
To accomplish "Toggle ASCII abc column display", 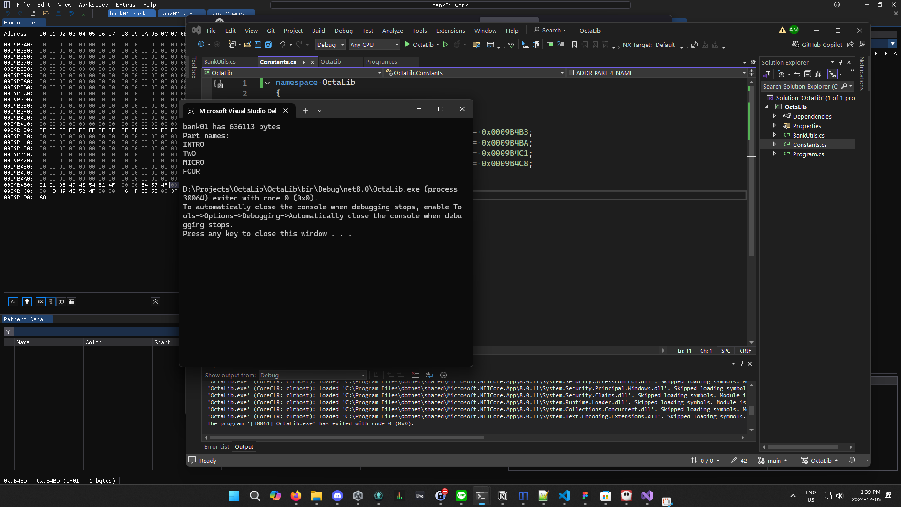I will [40, 302].
